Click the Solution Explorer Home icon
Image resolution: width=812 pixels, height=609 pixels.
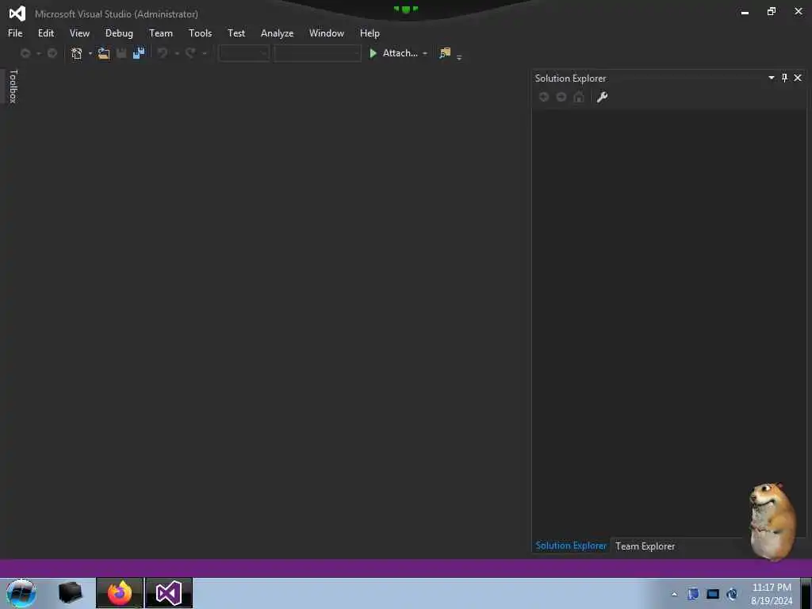579,97
